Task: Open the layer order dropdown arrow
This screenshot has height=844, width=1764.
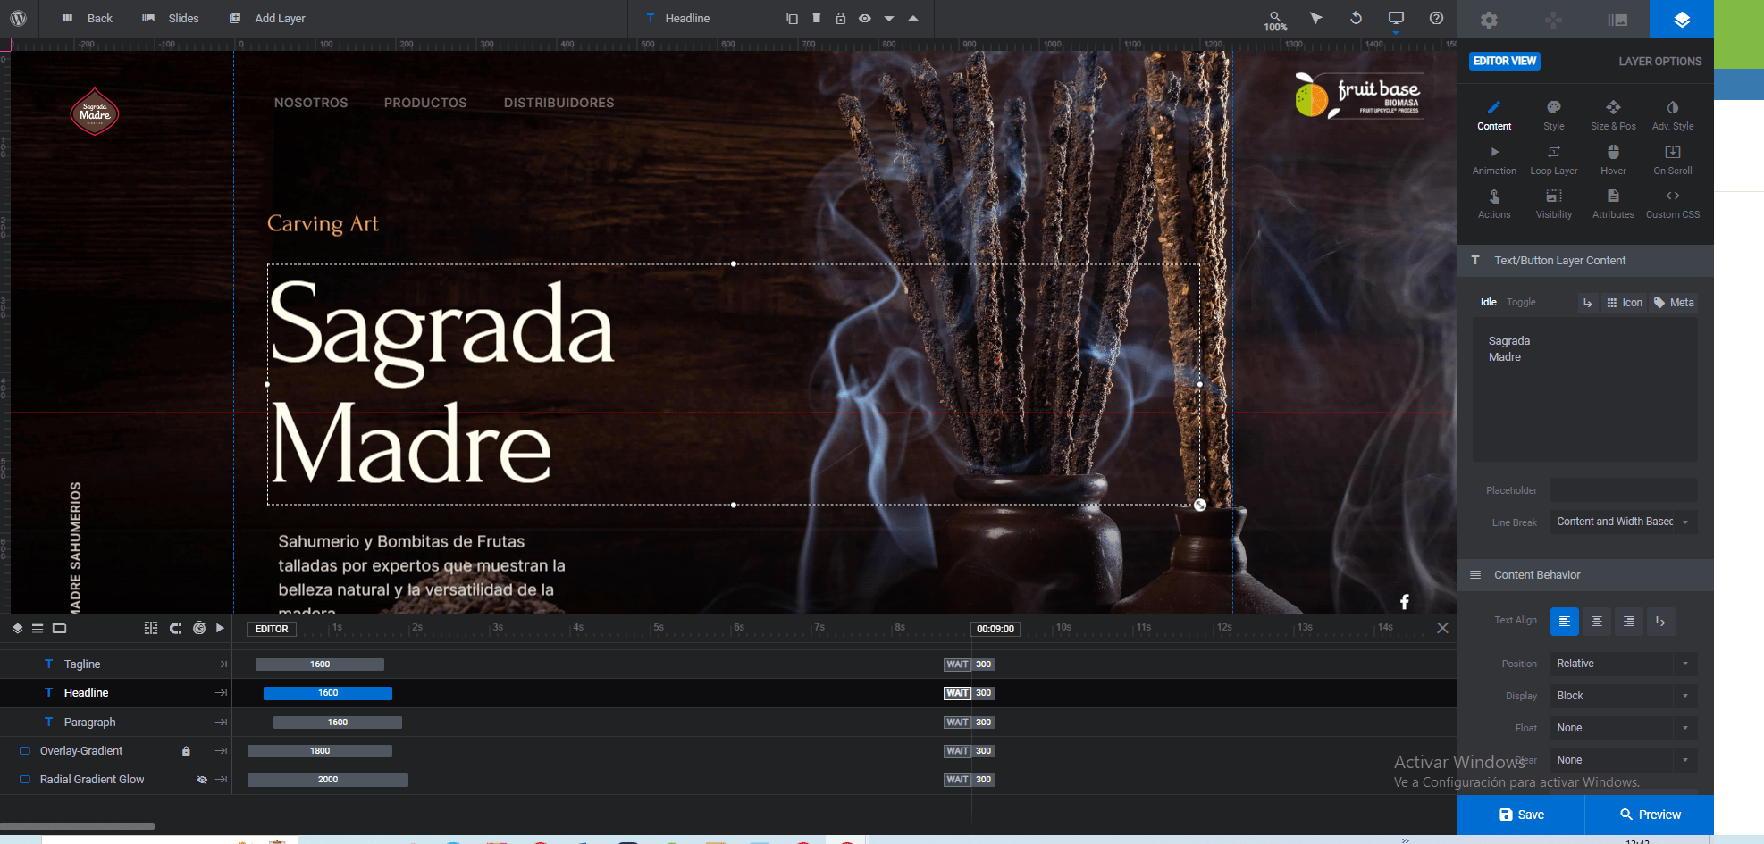Action: point(889,18)
